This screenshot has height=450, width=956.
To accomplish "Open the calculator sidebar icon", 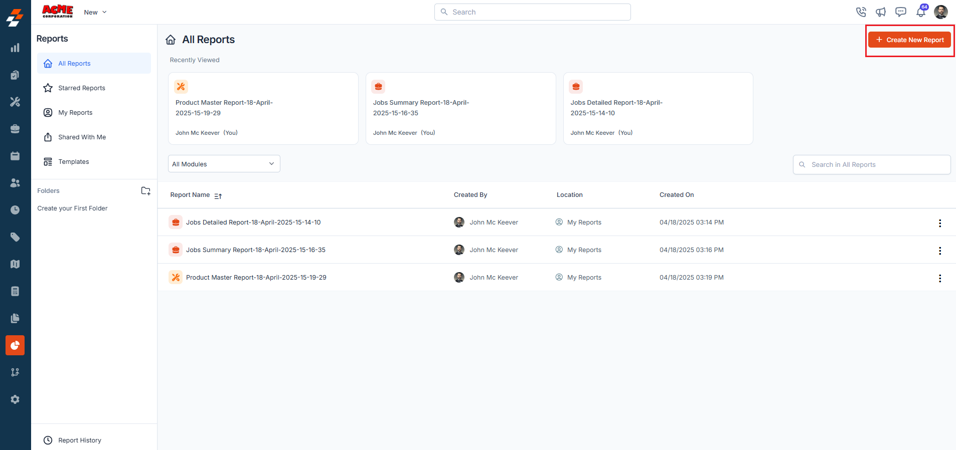I will click(15, 291).
